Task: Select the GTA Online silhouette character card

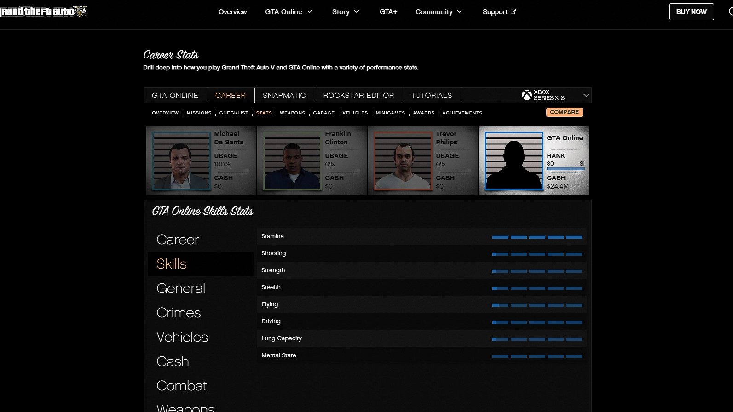Action: 514,161
